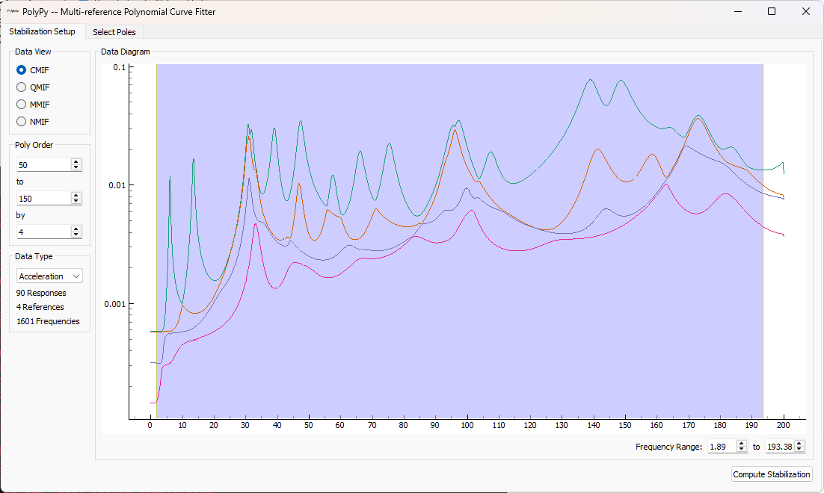Image resolution: width=824 pixels, height=493 pixels.
Task: Enable the CMIF data view option
Action: click(x=22, y=69)
